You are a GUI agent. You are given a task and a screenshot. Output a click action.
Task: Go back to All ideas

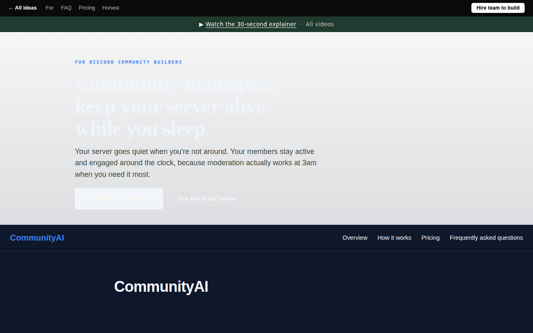(22, 8)
